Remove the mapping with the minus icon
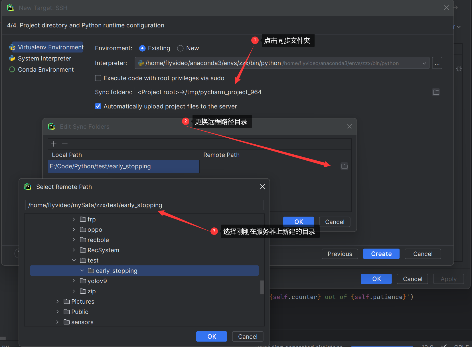The image size is (472, 347). [x=65, y=144]
